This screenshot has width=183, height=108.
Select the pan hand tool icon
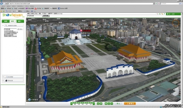coord(106,103)
